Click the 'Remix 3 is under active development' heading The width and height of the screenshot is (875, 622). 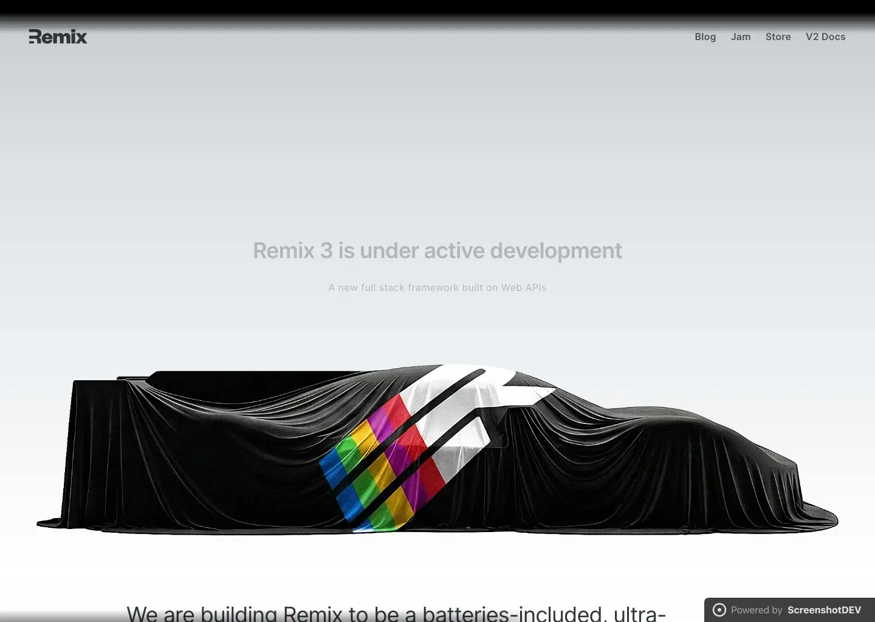pos(437,250)
